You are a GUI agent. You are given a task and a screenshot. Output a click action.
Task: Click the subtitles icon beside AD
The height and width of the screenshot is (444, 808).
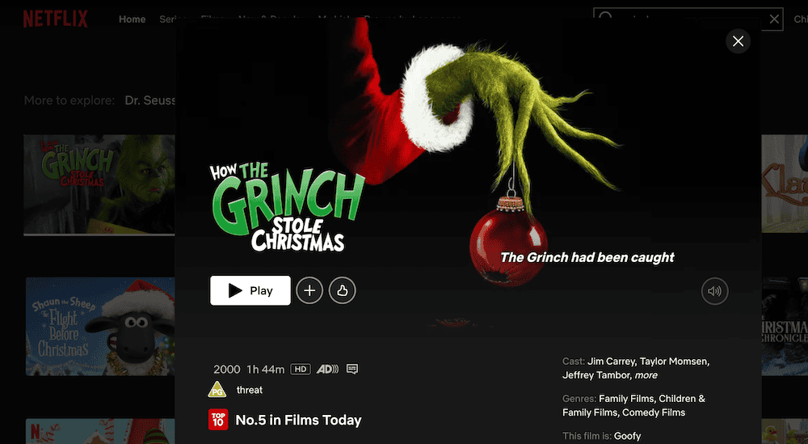coord(352,369)
